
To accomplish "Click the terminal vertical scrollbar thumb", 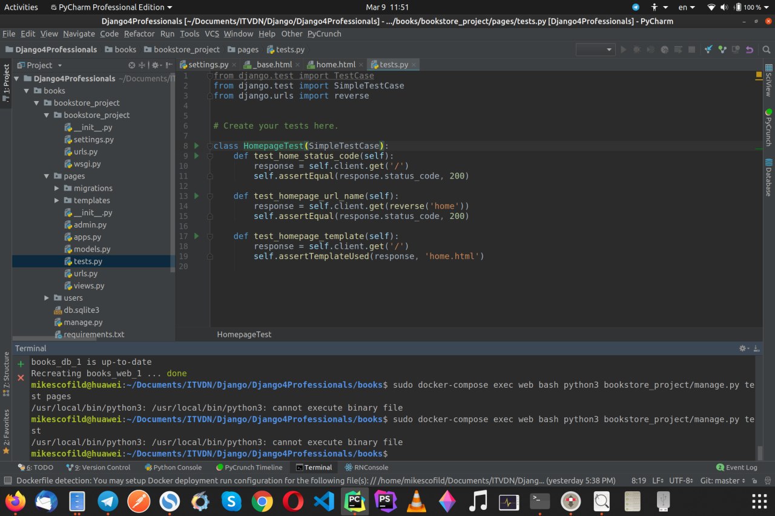I will pyautogui.click(x=760, y=453).
